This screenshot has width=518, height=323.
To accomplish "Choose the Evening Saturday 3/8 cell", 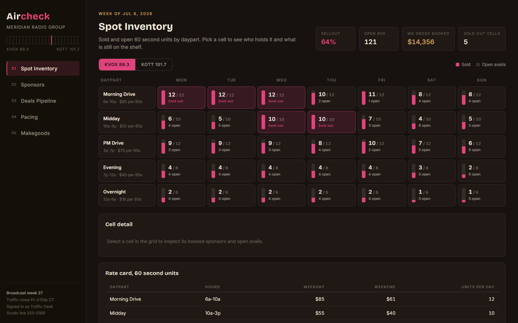I will point(432,171).
